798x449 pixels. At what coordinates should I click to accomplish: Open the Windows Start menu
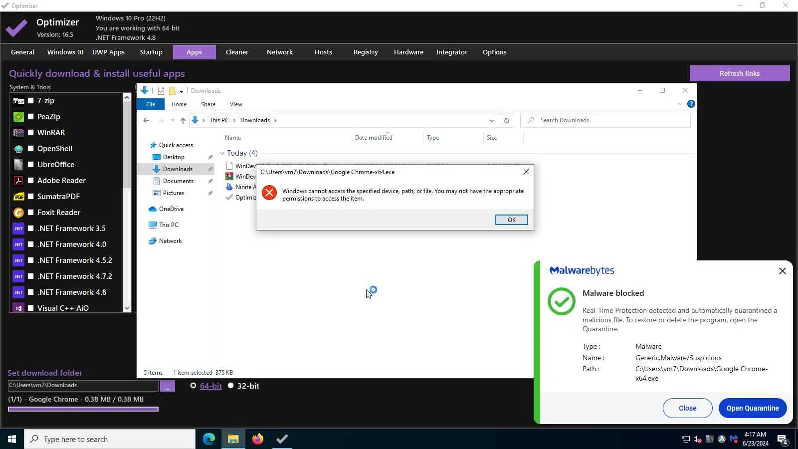click(12, 439)
